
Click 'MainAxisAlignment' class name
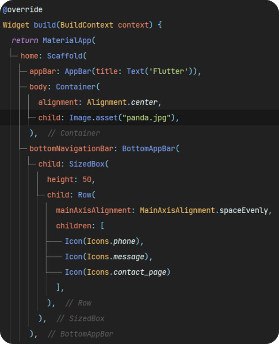177,211
